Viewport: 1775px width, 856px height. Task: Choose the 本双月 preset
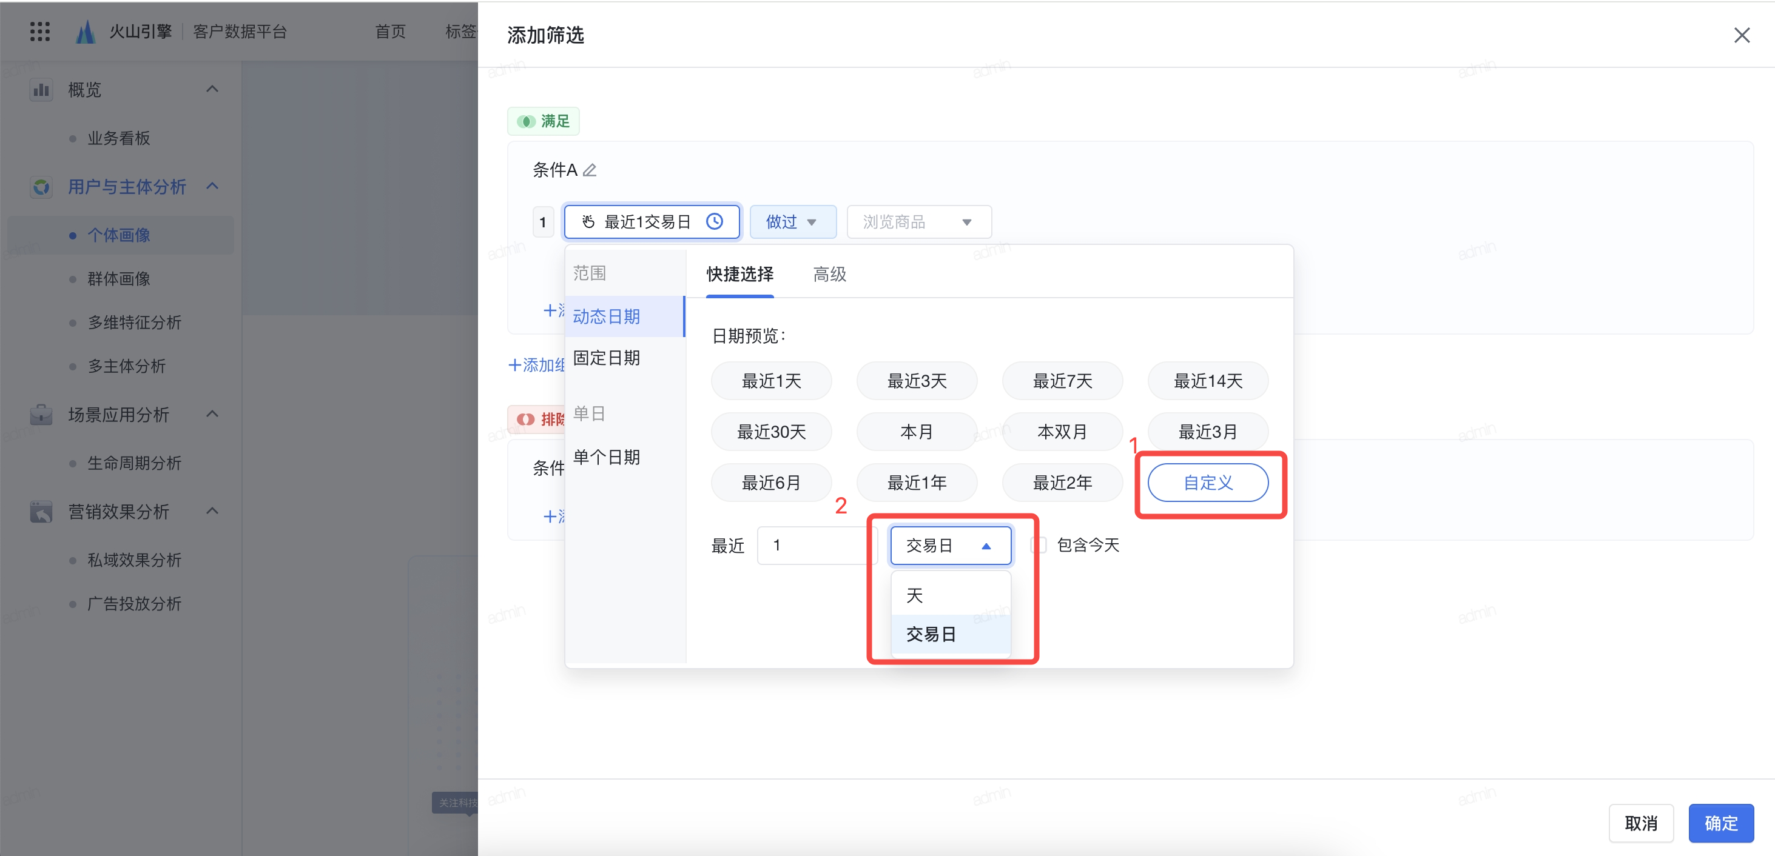[x=1062, y=432]
